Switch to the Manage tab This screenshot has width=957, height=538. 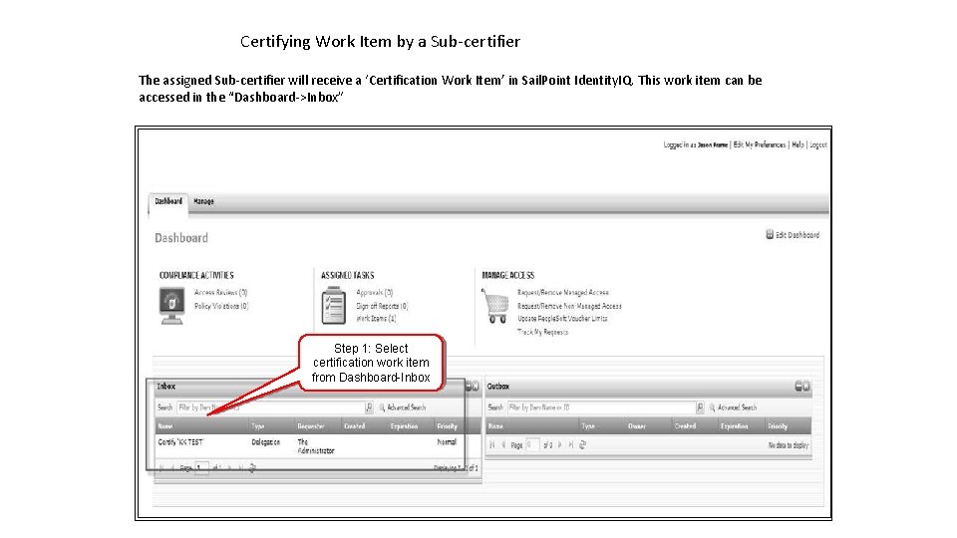coord(203,201)
